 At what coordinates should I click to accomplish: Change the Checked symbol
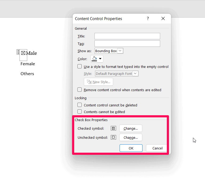tap(131, 128)
